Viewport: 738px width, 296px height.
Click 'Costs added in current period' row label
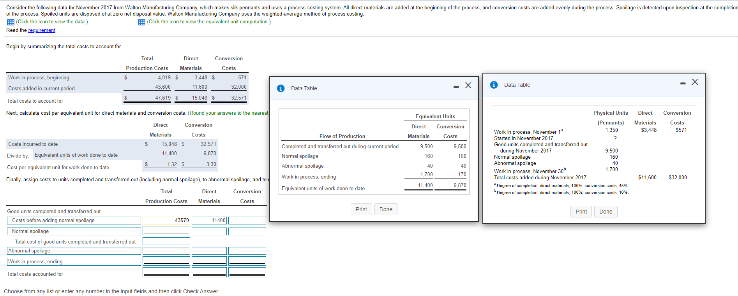41,89
